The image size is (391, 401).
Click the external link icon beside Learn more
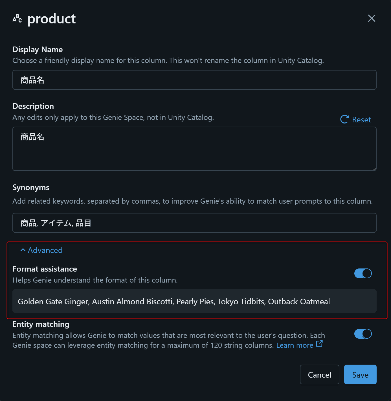tap(319, 344)
